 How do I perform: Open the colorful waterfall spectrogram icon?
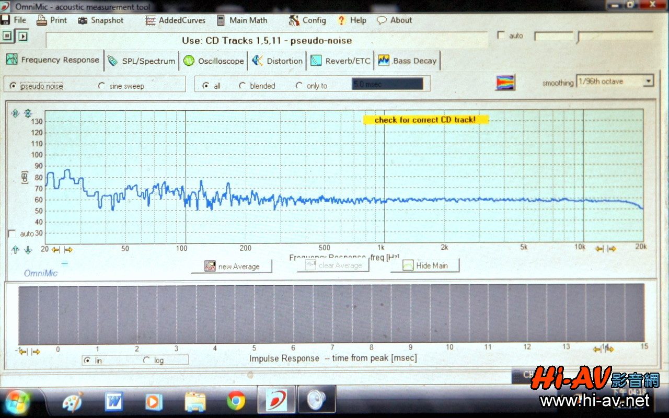[505, 83]
